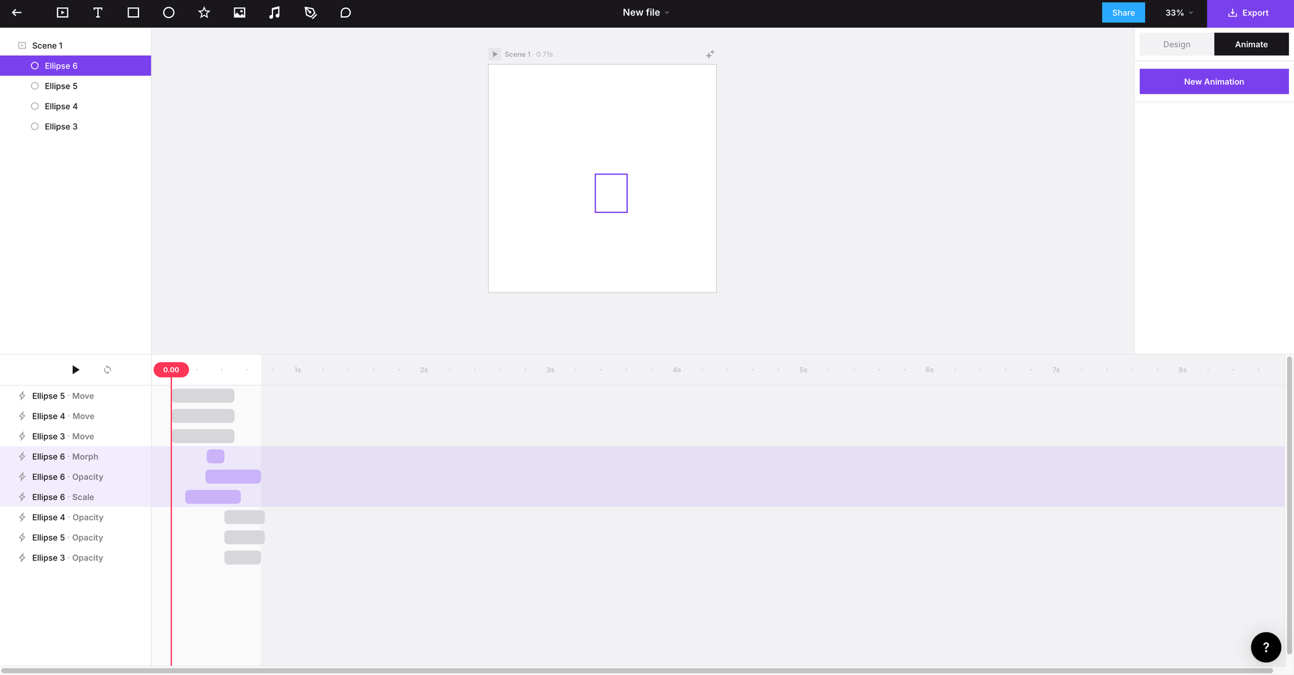Select the Ellipse 3 layer
The image size is (1294, 675).
pos(61,126)
